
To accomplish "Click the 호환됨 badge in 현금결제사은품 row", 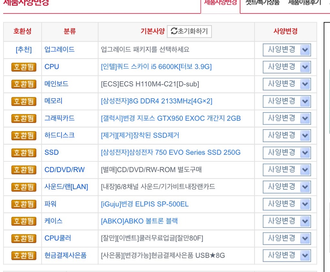I will click(24, 256).
